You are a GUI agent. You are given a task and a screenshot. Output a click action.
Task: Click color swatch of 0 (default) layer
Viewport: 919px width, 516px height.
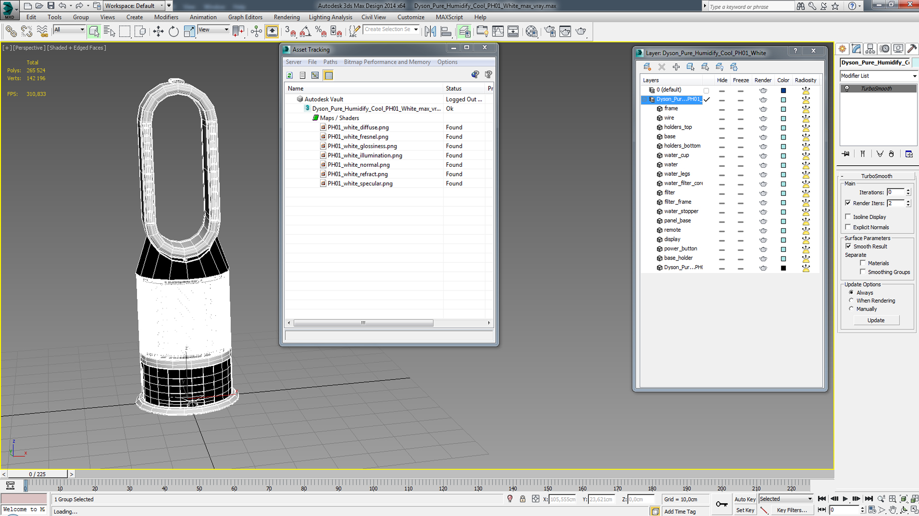[x=783, y=90]
